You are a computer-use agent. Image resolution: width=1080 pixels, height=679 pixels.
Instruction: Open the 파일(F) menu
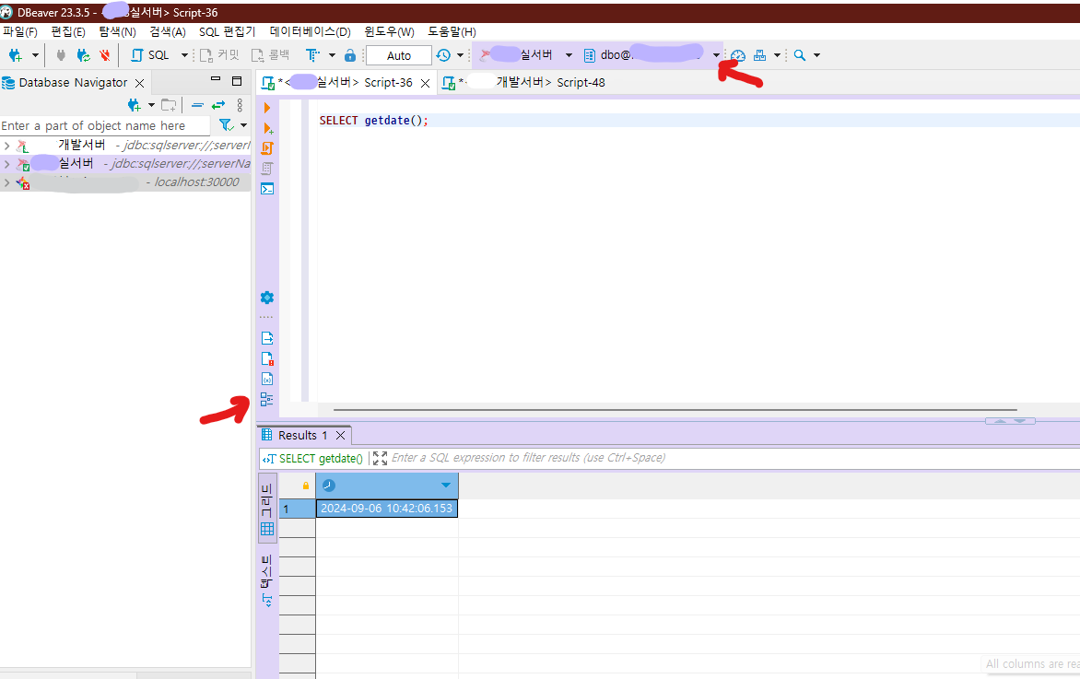(x=20, y=31)
